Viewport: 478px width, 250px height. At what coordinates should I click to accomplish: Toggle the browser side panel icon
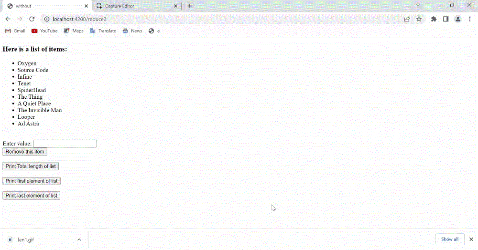tap(445, 19)
